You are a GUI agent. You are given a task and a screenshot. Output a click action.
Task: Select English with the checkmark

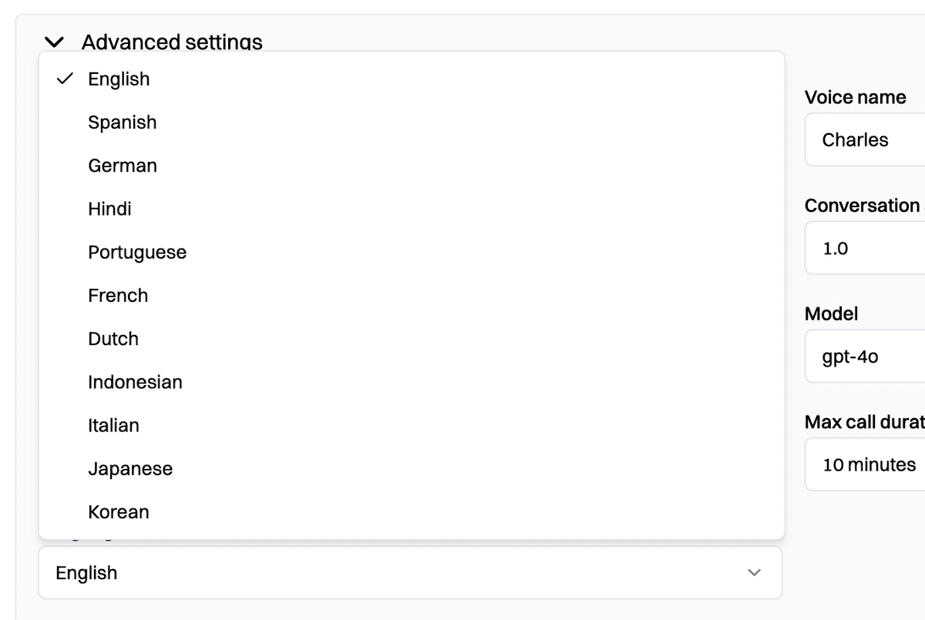coord(119,79)
